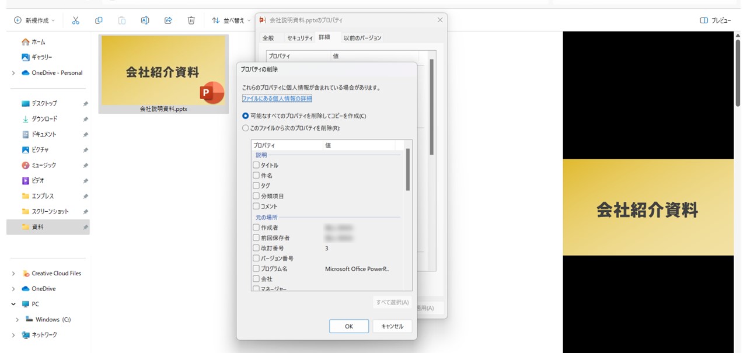
Task: Click the Delete trash icon in toolbar
Action: [191, 20]
